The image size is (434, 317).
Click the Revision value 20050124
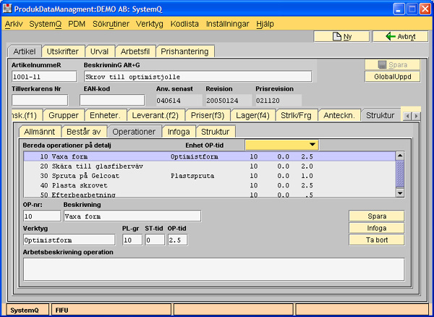[x=229, y=101]
